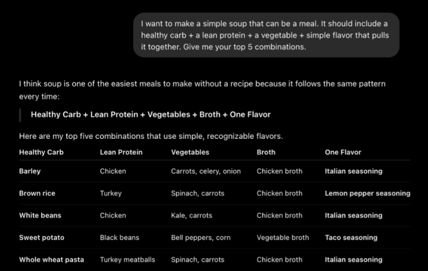Select the bold formula quote line
The height and width of the screenshot is (271, 428).
tap(151, 114)
